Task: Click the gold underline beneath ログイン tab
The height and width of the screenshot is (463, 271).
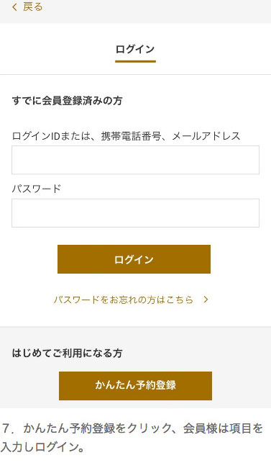Action: pos(135,61)
